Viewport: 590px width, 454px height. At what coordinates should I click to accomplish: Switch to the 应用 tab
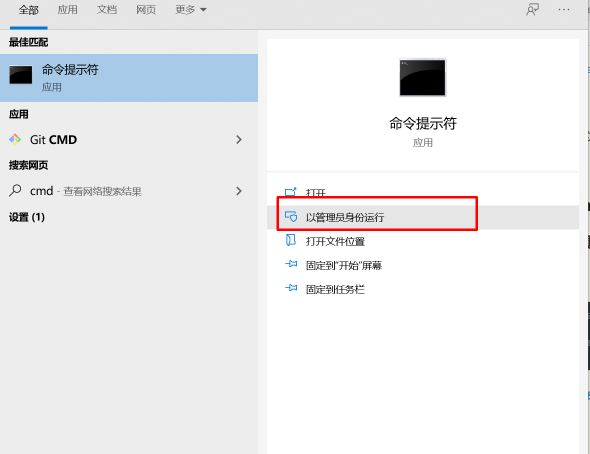click(67, 10)
